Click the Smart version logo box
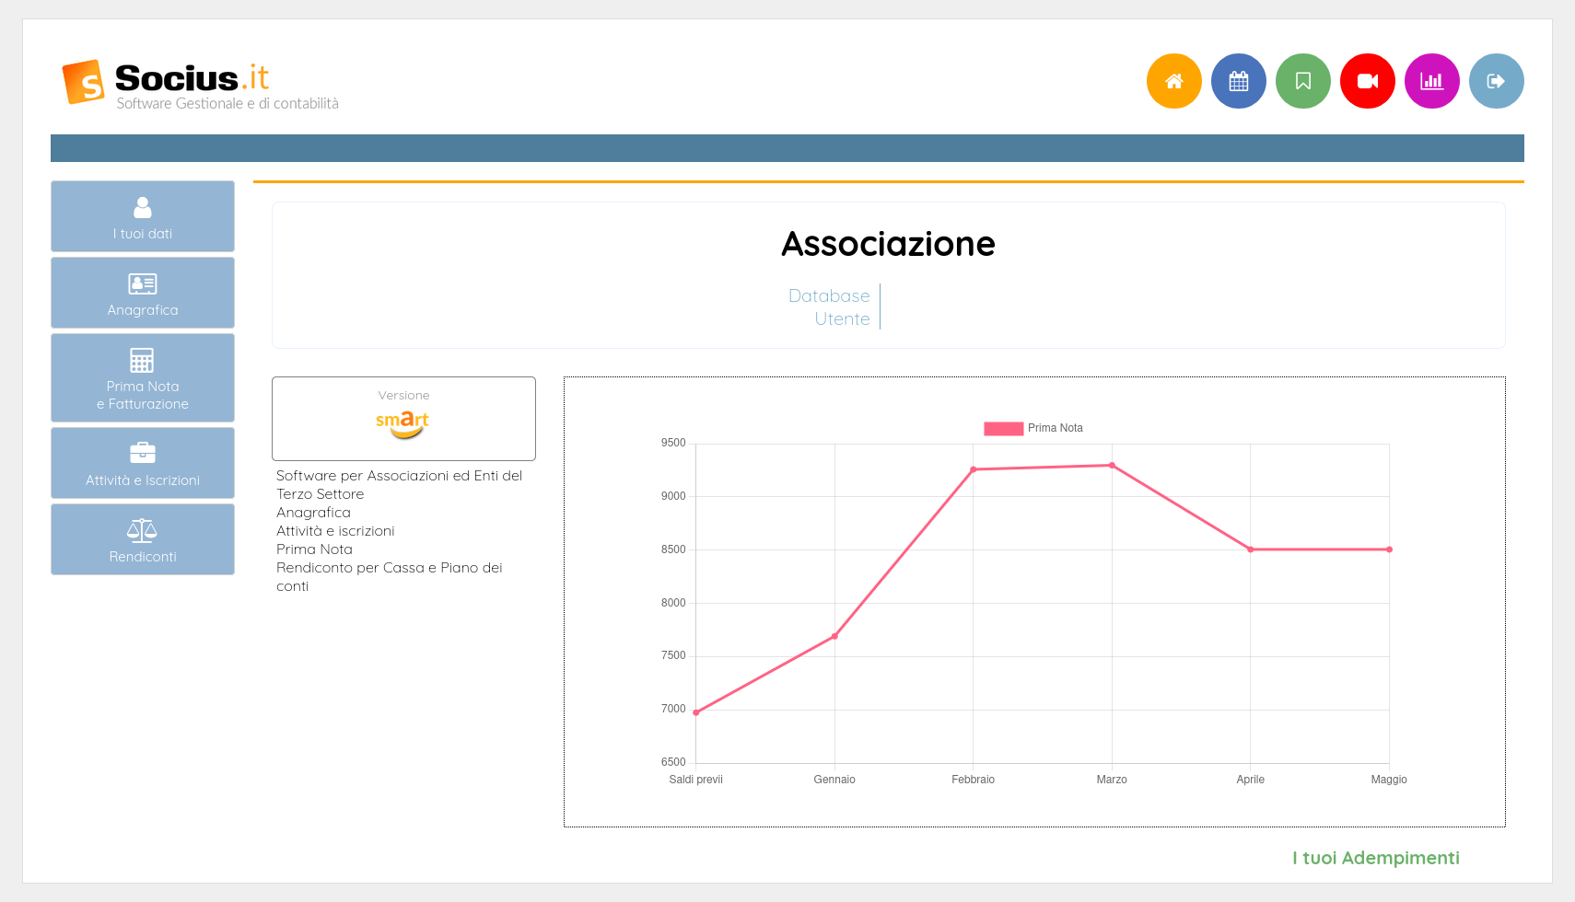Viewport: 1575px width, 902px height. click(x=403, y=419)
